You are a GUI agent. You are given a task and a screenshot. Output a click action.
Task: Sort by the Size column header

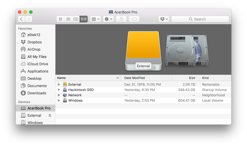point(185,78)
